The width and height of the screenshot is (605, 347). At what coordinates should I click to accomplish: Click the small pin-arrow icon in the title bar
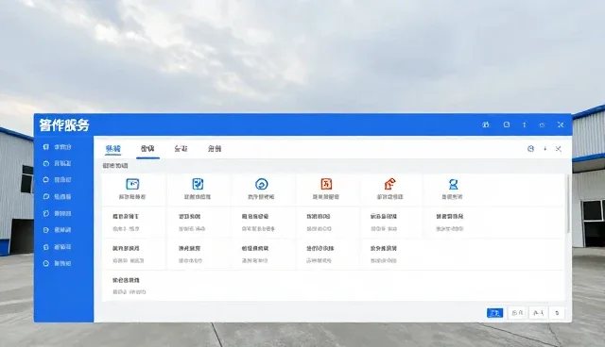click(x=525, y=124)
